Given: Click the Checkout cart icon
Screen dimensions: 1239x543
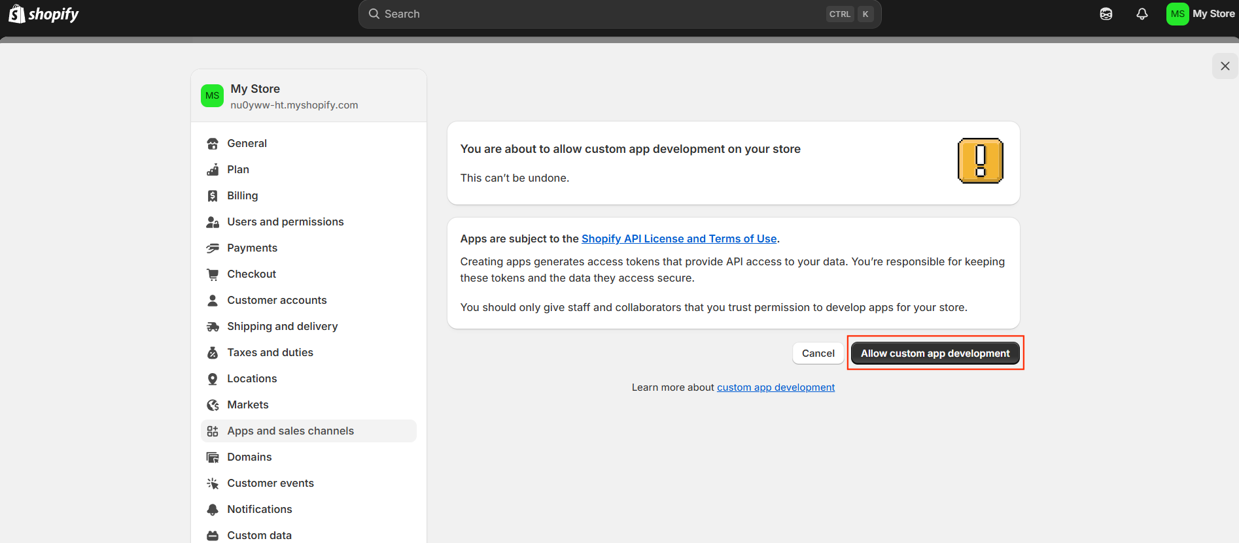Looking at the screenshot, I should [213, 274].
